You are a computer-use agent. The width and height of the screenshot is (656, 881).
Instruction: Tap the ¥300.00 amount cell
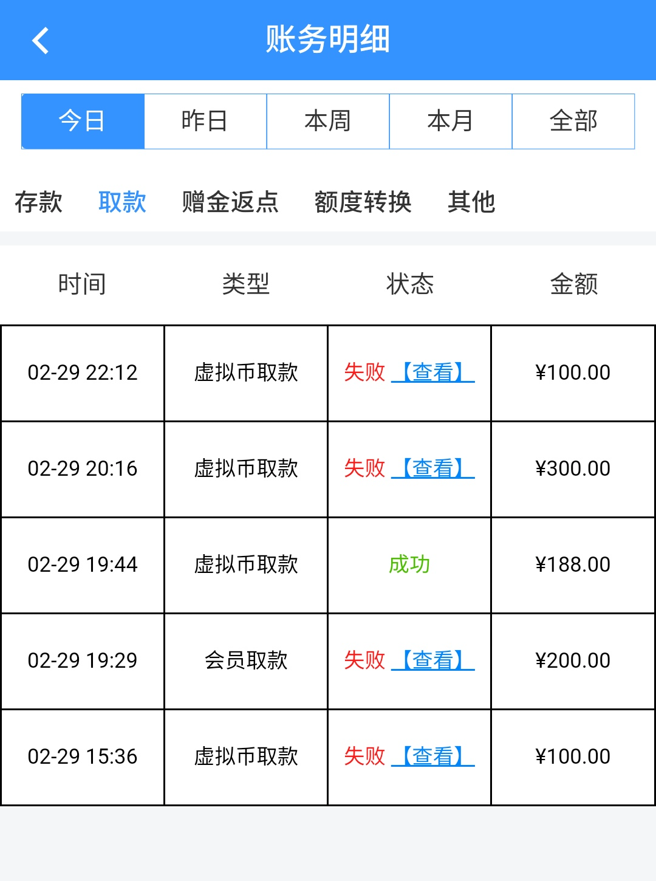(x=573, y=468)
